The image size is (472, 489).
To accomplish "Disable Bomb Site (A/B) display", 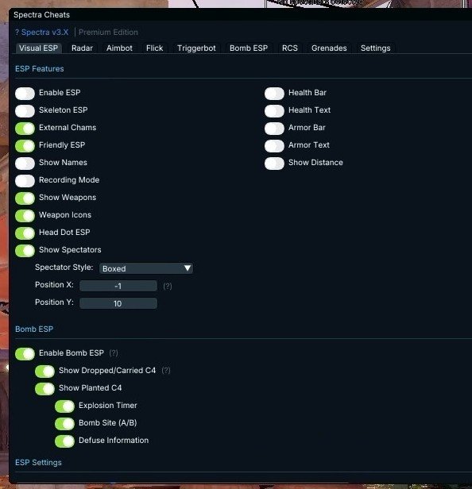I will pyautogui.click(x=64, y=423).
